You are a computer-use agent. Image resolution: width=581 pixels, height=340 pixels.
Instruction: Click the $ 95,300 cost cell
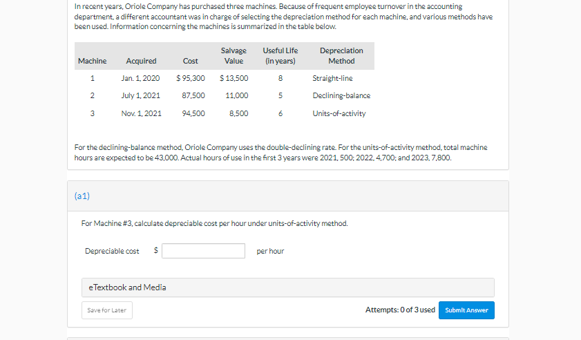tap(191, 78)
